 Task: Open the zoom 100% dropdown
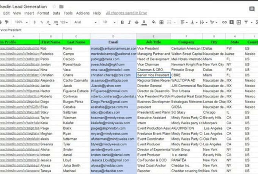tap(21, 22)
